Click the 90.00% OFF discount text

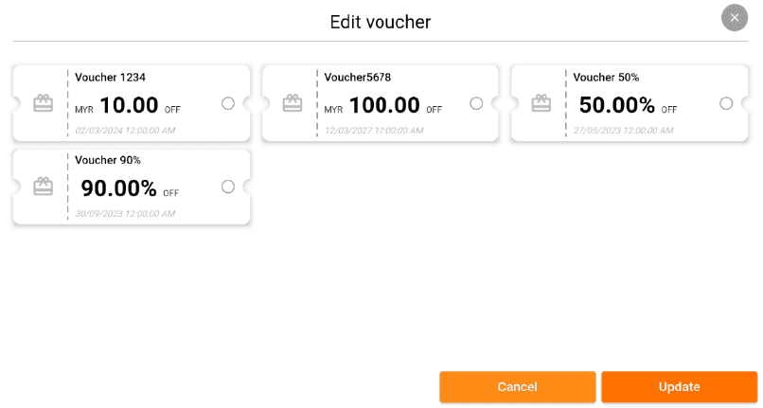130,189
